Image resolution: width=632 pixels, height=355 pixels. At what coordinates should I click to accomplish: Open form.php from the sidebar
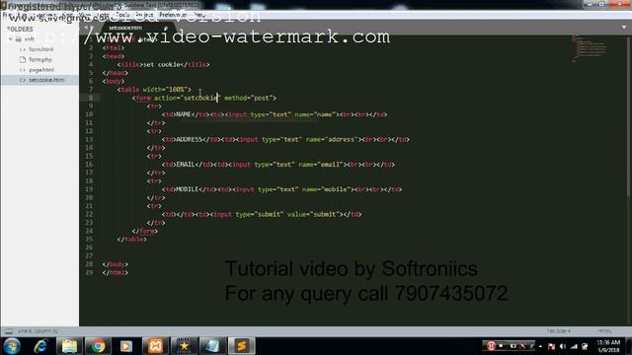coord(40,59)
